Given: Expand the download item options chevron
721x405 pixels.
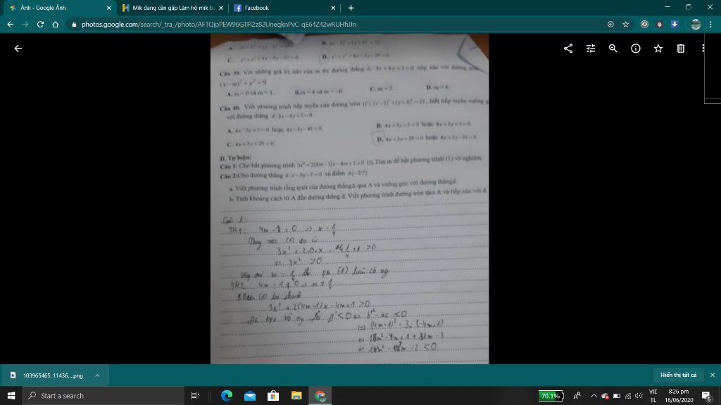Looking at the screenshot, I should click(x=97, y=375).
